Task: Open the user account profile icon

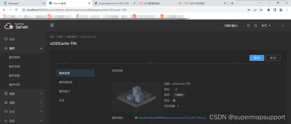Action: [x=283, y=26]
